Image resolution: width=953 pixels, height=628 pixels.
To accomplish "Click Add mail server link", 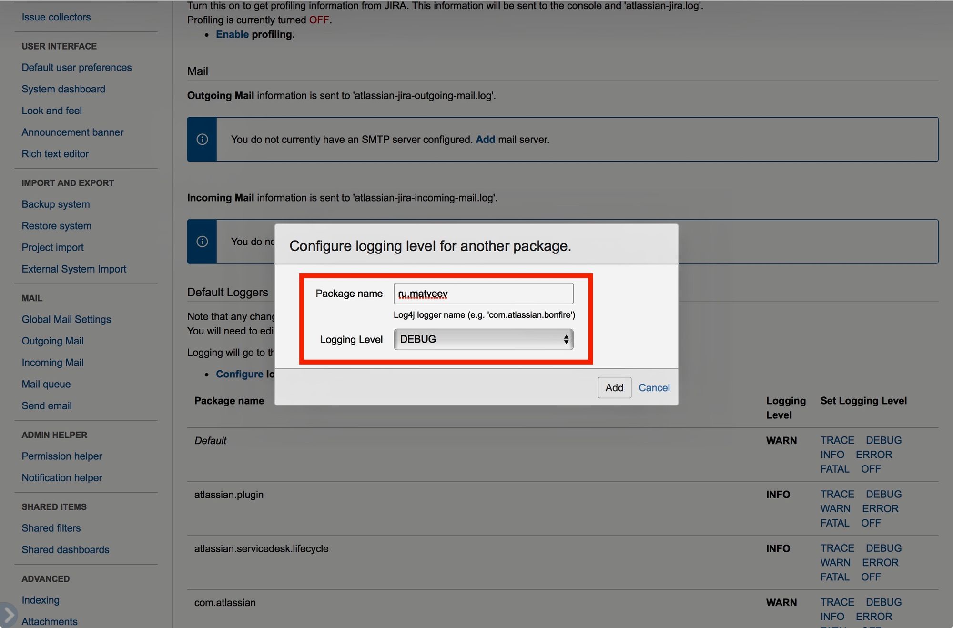I will [486, 139].
